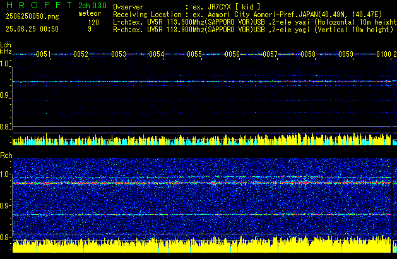Screen dimensions: 397x259
Task: Click the Rch 1.0 frequency axis label
Action: coord(5,174)
